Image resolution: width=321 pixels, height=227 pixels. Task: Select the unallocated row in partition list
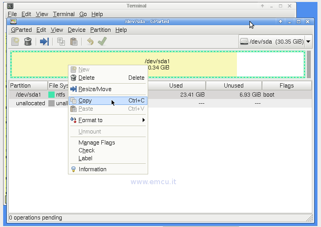[x=160, y=103]
